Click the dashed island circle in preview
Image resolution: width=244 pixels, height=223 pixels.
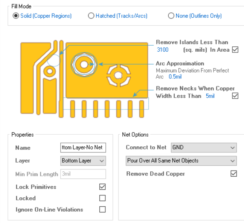(x=54, y=60)
